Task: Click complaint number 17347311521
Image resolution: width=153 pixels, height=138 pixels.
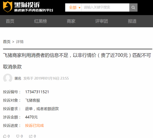Action: coord(37,92)
